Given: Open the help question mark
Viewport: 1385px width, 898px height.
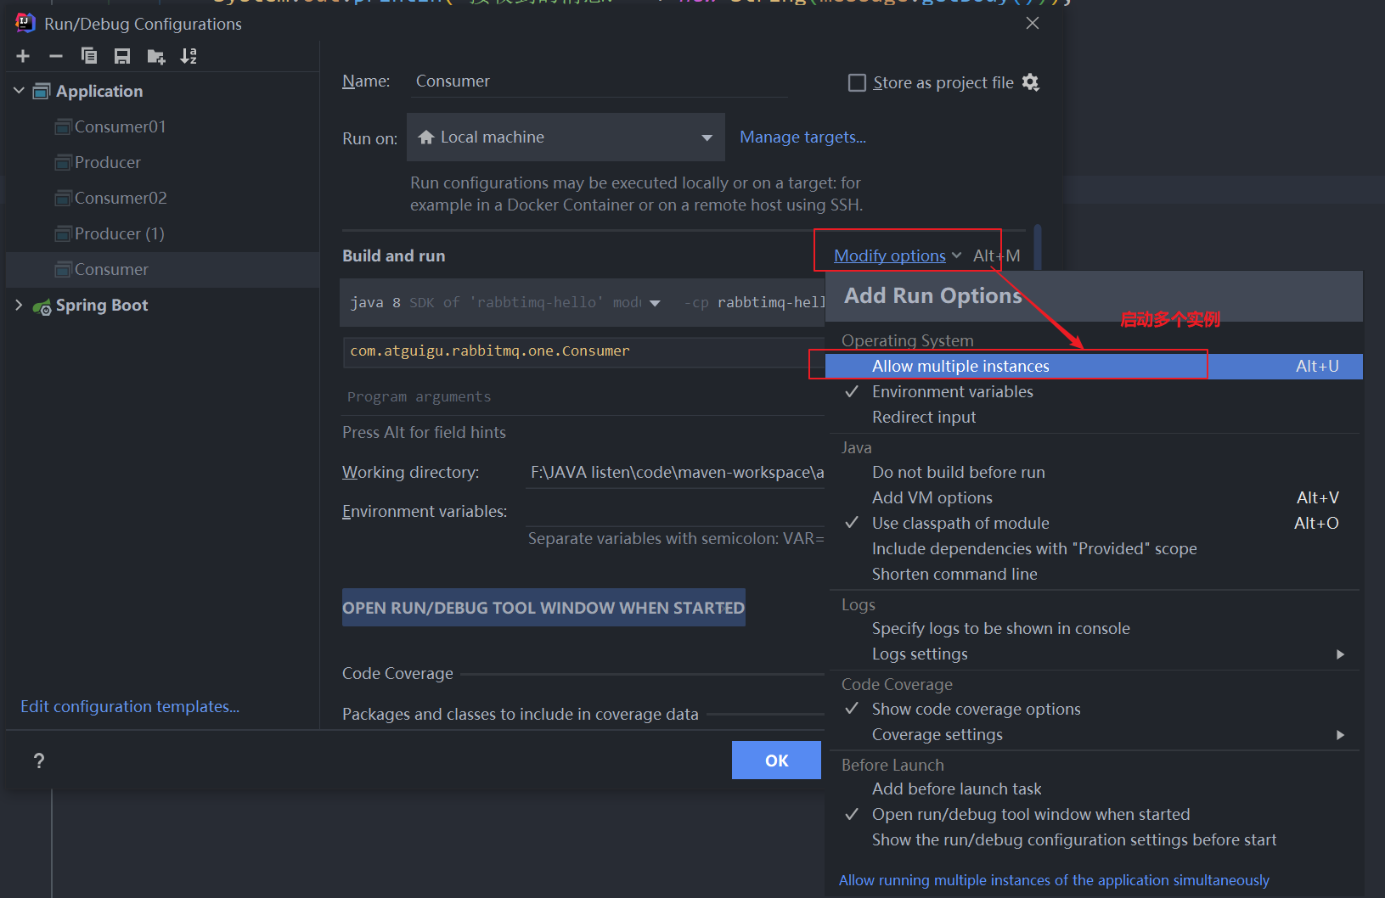Looking at the screenshot, I should (x=39, y=760).
